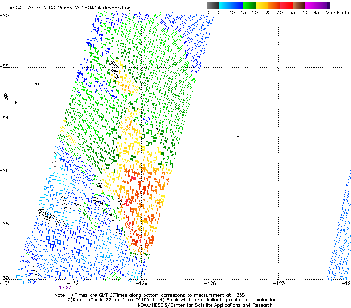Click the magenta 40–45 knots legend swatch
The width and height of the screenshot is (351, 308).
point(311,6)
